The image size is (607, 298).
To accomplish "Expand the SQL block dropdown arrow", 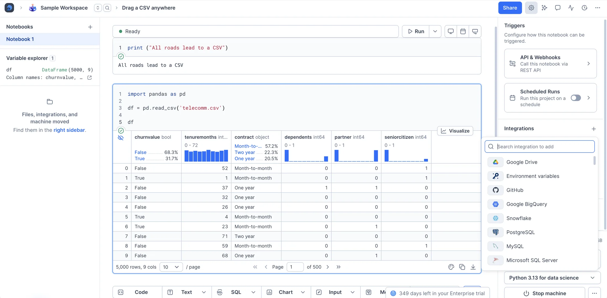I will point(253,292).
